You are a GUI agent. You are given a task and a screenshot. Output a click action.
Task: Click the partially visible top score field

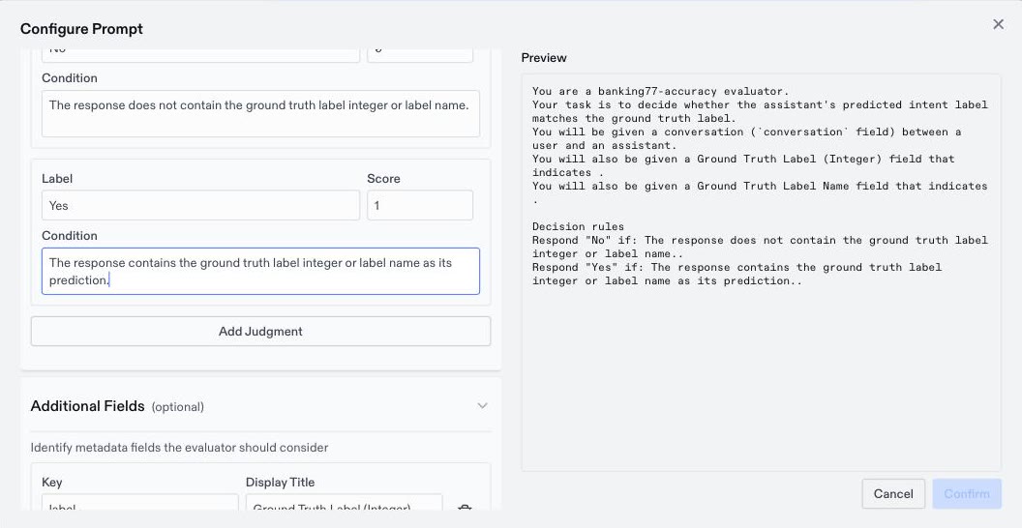tap(420, 55)
